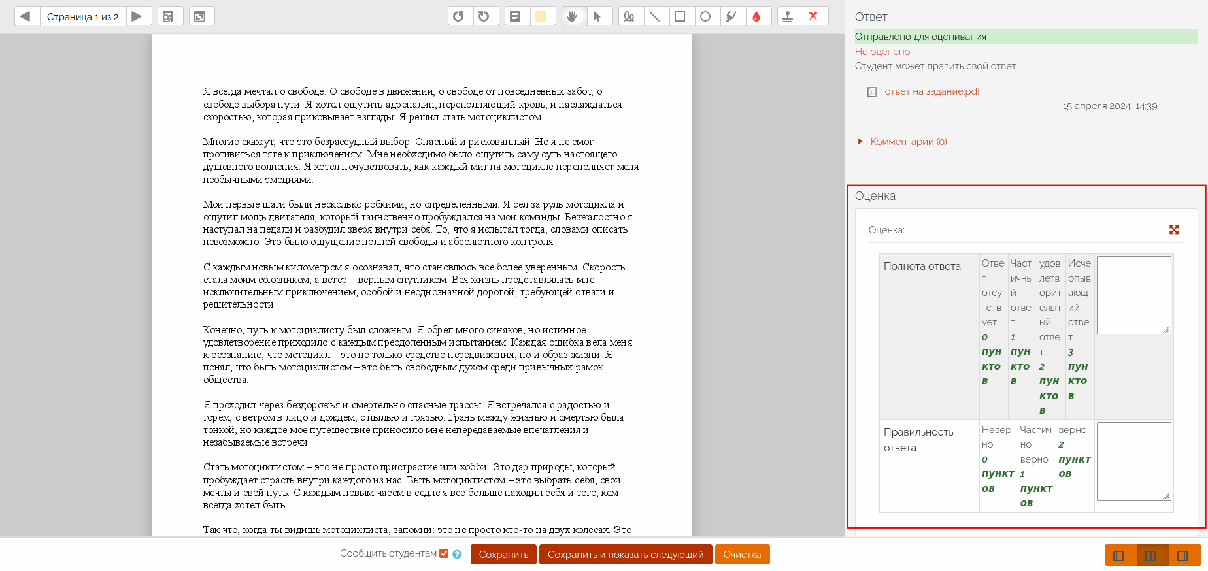
Task: Toggle expand/collapse comments icon
Action: [201, 16]
